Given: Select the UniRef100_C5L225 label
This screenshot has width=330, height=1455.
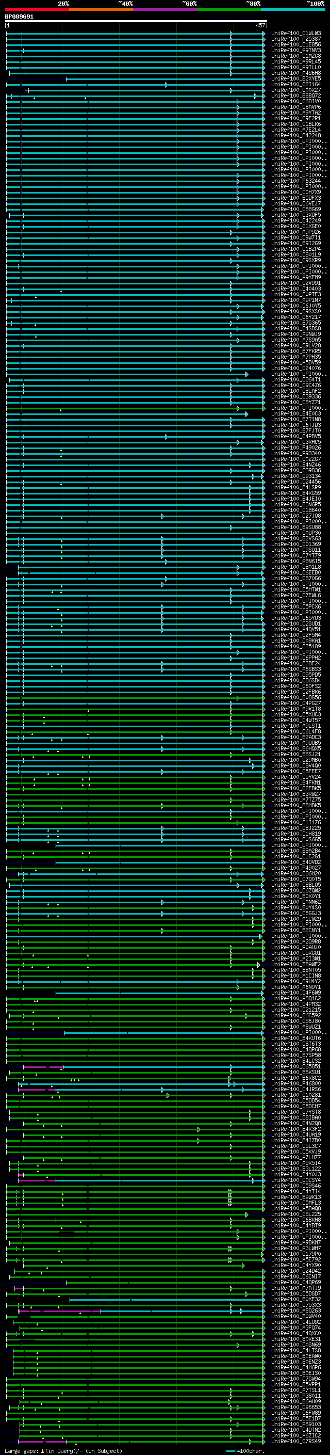Looking at the screenshot, I should (296, 1214).
